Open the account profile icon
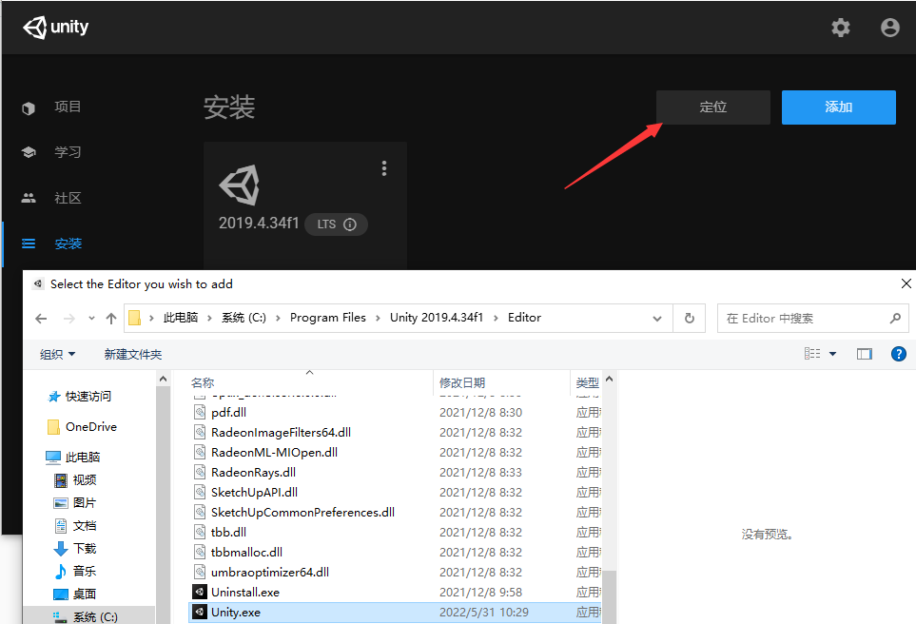Screen dimensions: 916x624 click(889, 28)
